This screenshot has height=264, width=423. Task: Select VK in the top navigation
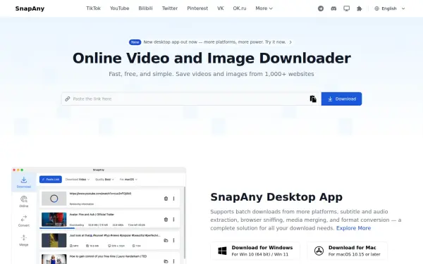[x=221, y=8]
